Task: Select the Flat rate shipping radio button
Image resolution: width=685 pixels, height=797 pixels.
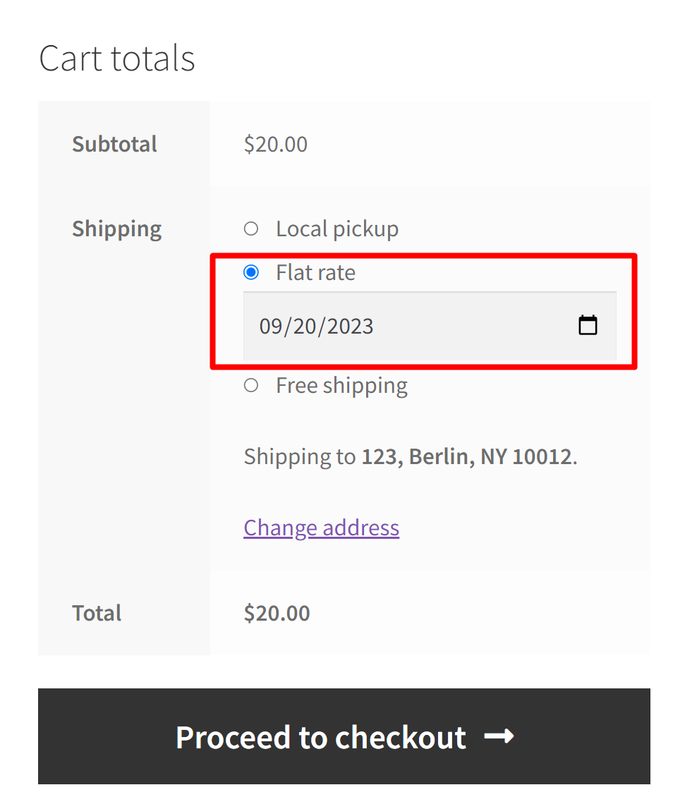Action: 250,272
